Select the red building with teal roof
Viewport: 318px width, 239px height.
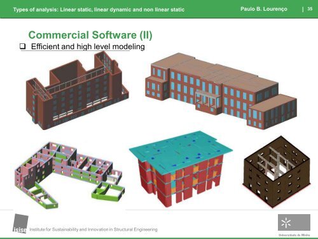coord(181,169)
